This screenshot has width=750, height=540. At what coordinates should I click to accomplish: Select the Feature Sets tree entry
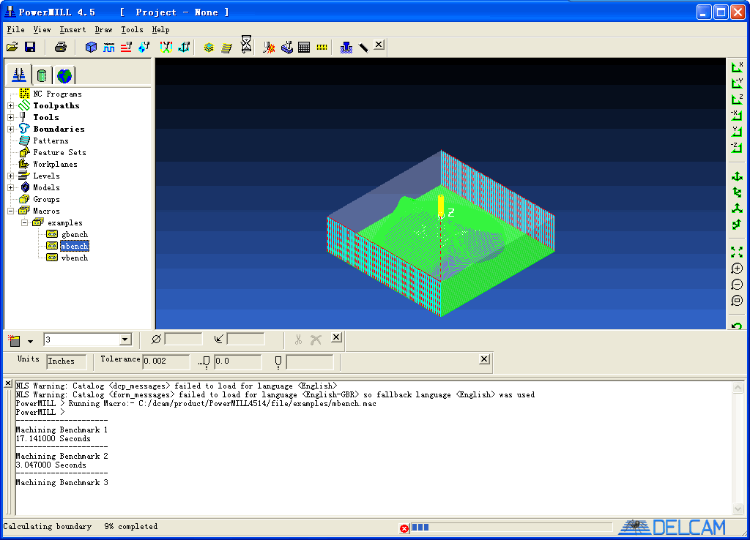click(60, 152)
